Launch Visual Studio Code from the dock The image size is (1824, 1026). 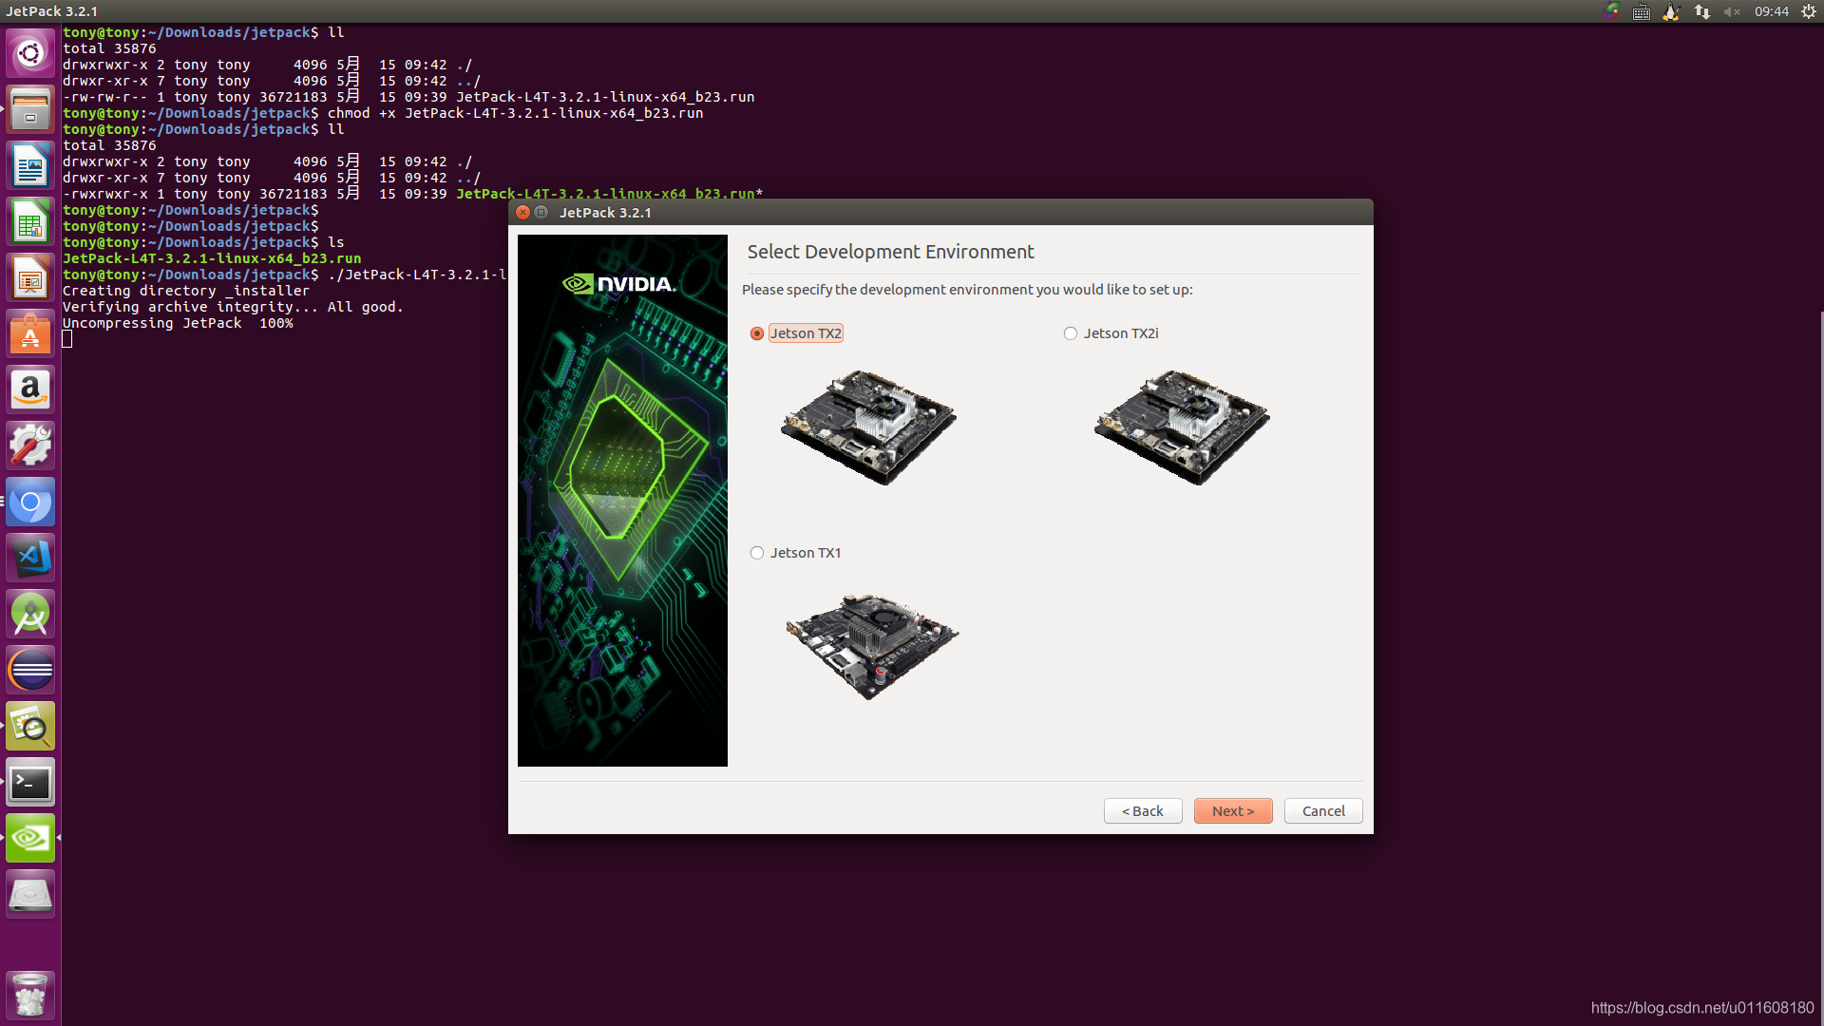[x=30, y=559]
